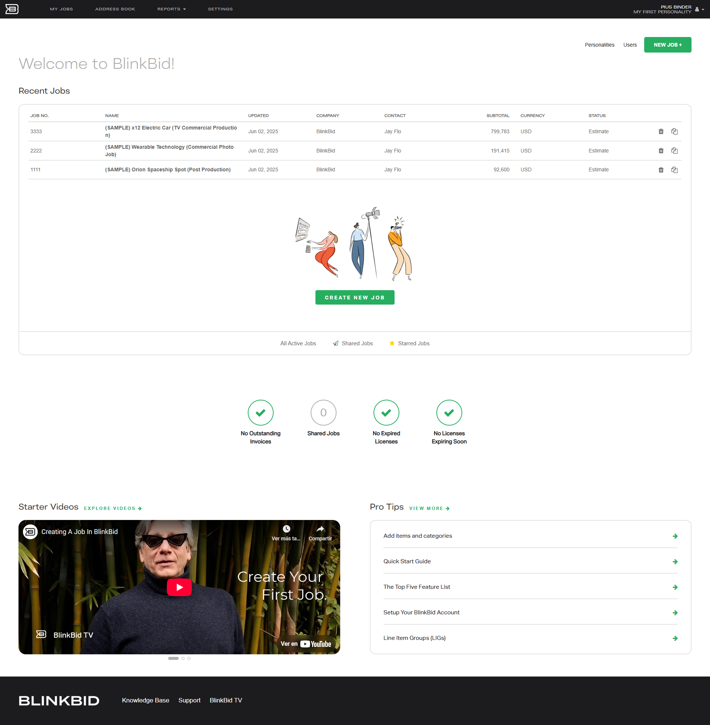Open the Add items and categories tip
The width and height of the screenshot is (710, 725).
pos(417,536)
